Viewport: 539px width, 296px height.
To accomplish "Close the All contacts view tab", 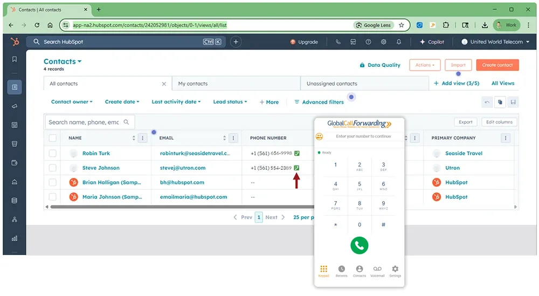I will click(164, 84).
